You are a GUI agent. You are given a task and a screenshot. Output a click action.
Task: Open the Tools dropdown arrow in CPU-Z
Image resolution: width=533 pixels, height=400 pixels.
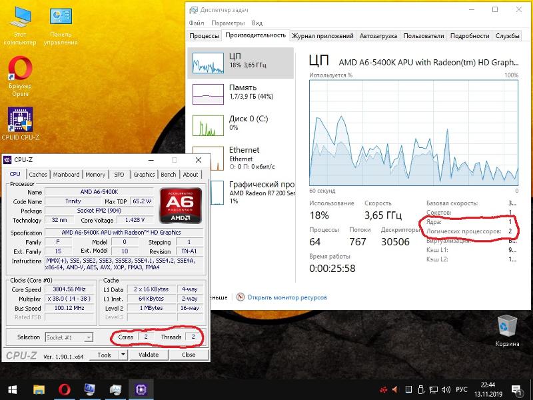[x=124, y=355]
